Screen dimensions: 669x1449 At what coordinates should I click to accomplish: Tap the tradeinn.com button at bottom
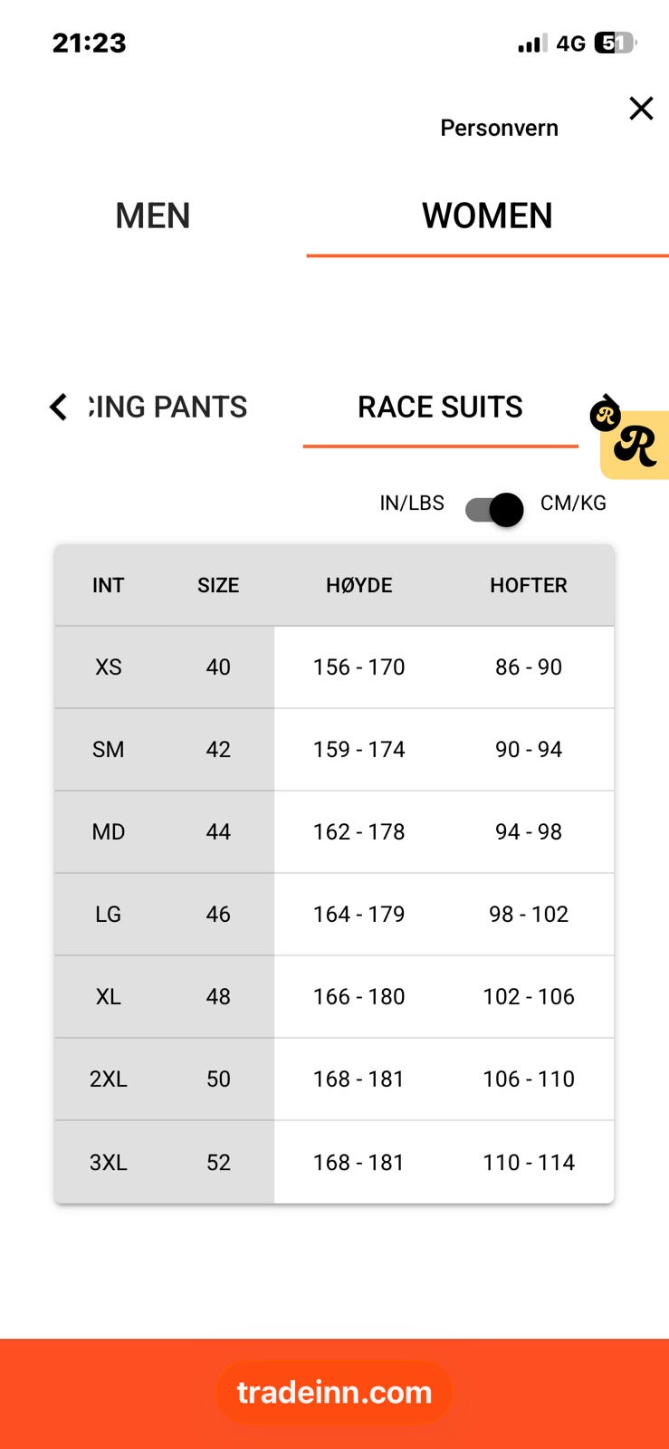pos(334,1392)
